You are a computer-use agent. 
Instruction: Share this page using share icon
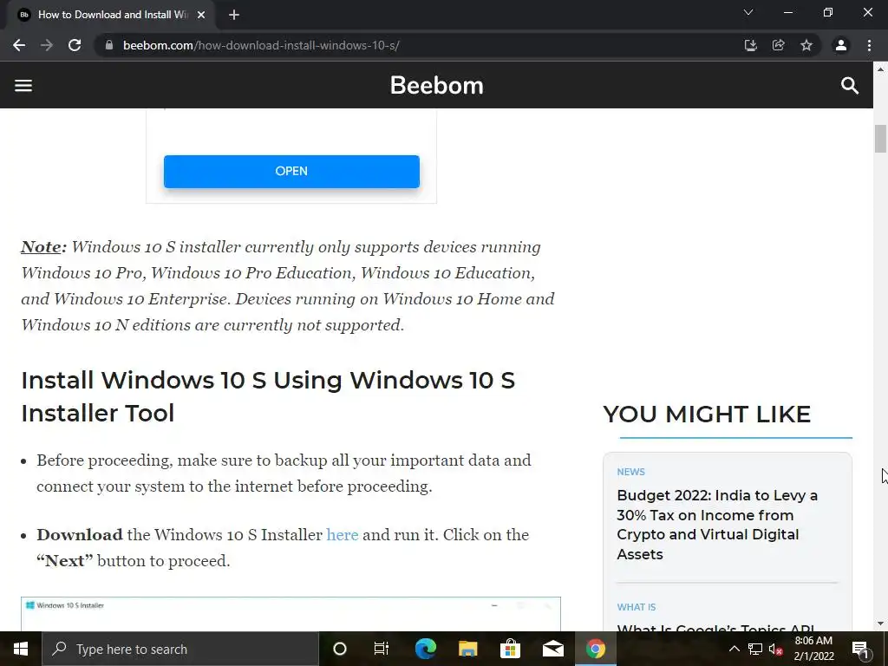779,45
